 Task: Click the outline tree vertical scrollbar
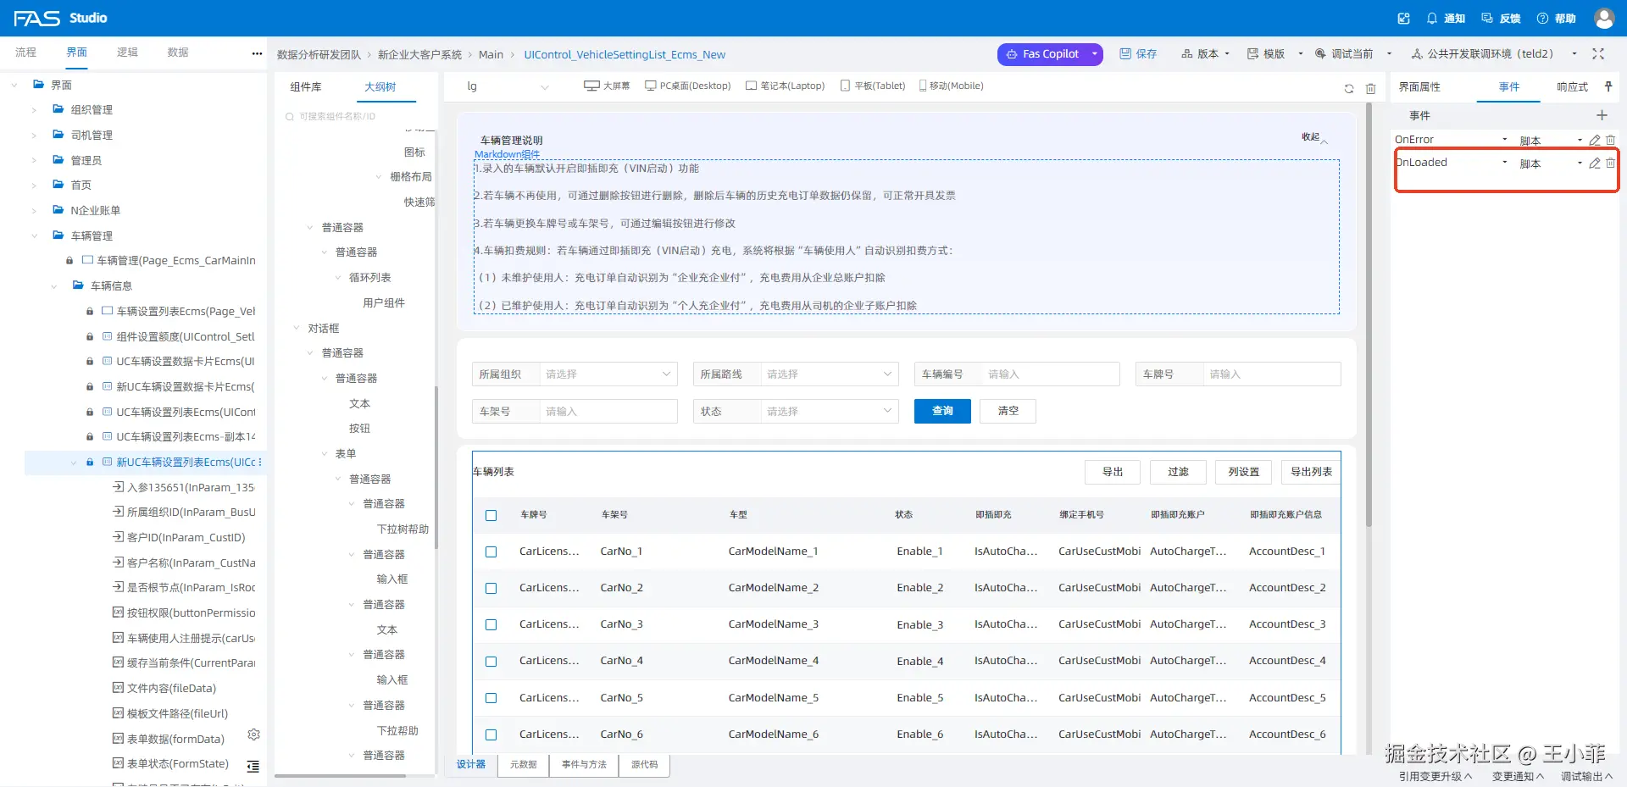[436, 466]
